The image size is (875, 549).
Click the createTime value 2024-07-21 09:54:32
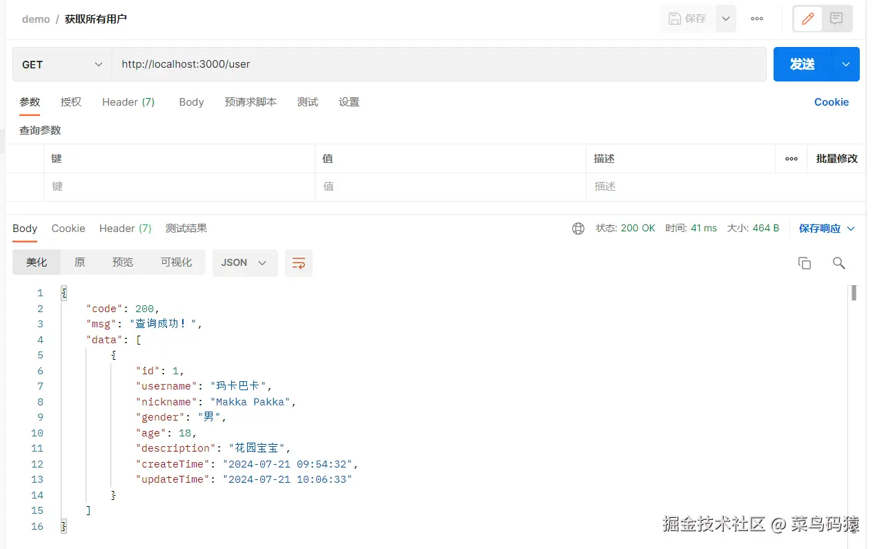pos(288,464)
